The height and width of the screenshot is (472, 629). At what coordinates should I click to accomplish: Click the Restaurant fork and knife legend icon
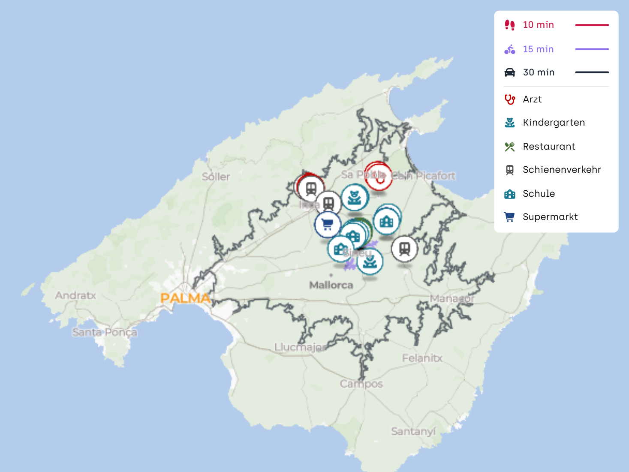tap(509, 147)
